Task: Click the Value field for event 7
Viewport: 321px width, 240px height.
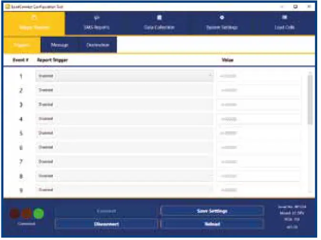Action: coord(259,161)
